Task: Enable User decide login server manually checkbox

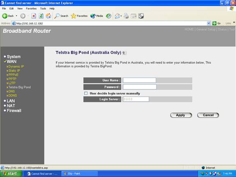Action: [x=86, y=93]
